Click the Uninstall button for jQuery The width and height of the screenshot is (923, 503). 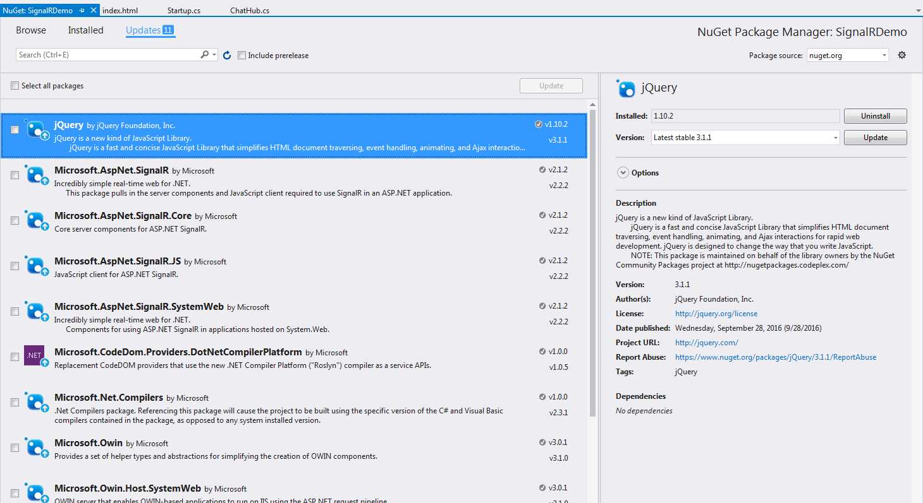point(876,116)
